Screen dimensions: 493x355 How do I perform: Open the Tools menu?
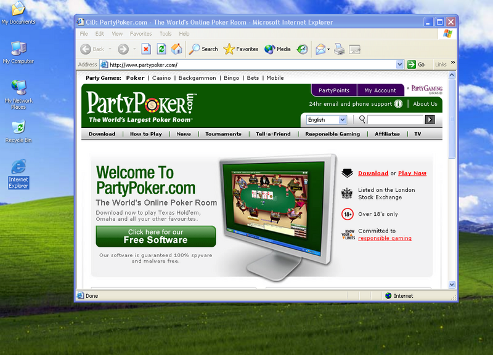(x=165, y=34)
